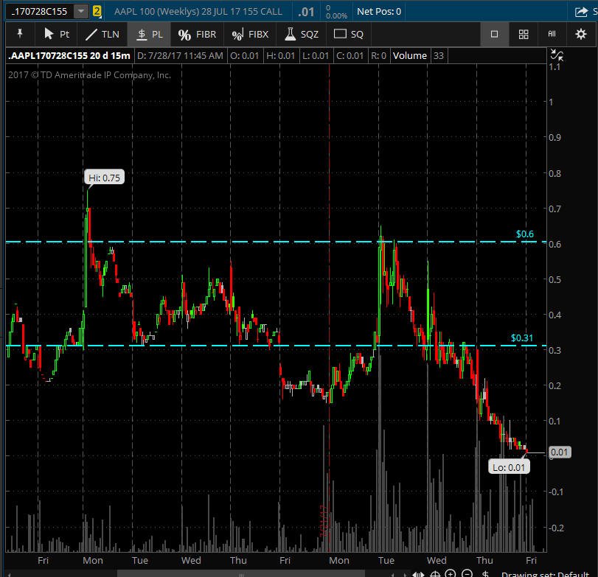
Task: Click the Lo: 0.01 price bubble
Action: point(509,467)
